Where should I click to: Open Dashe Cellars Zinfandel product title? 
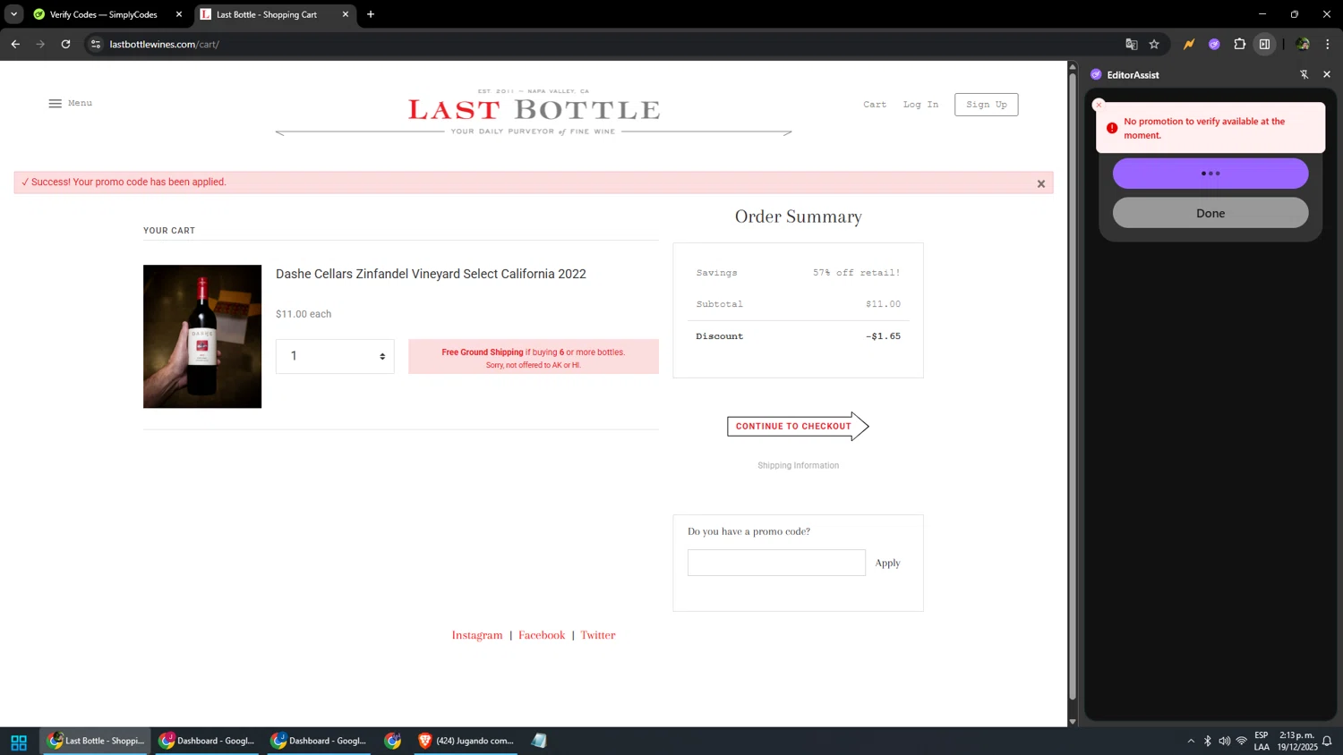(431, 274)
